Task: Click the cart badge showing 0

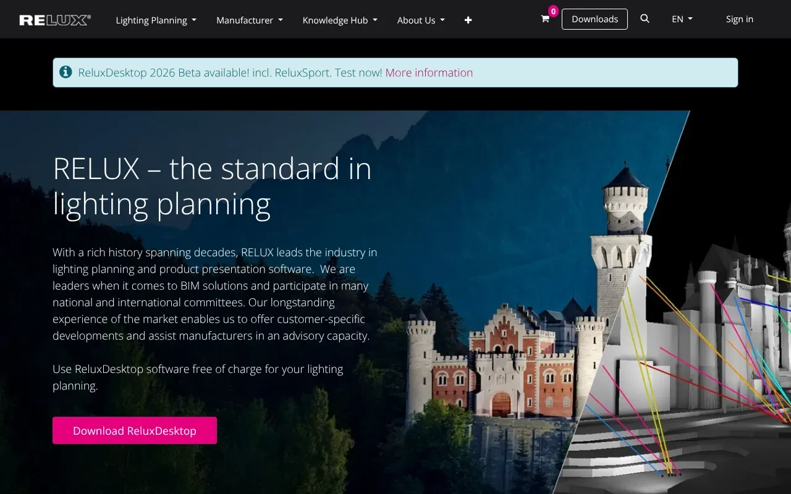Action: (553, 11)
